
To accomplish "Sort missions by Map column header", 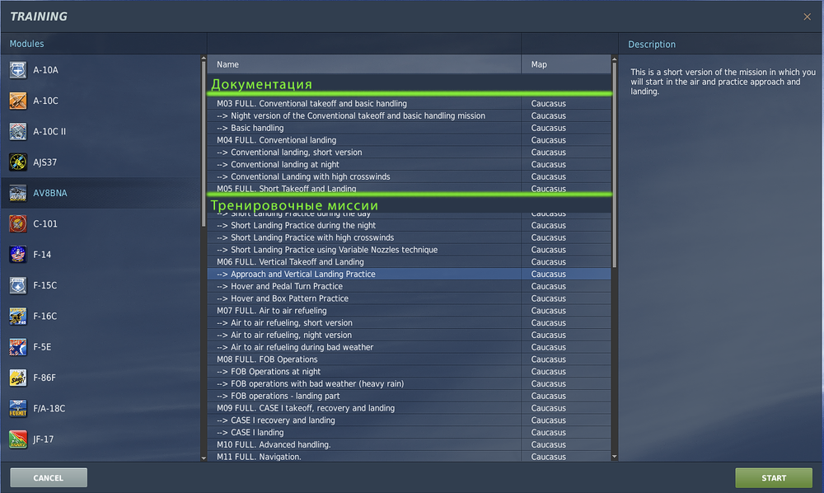I will 566,64.
